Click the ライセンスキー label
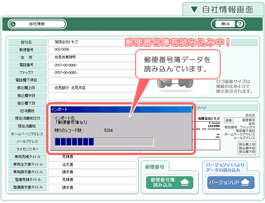The width and height of the screenshot is (265, 203). point(27,149)
